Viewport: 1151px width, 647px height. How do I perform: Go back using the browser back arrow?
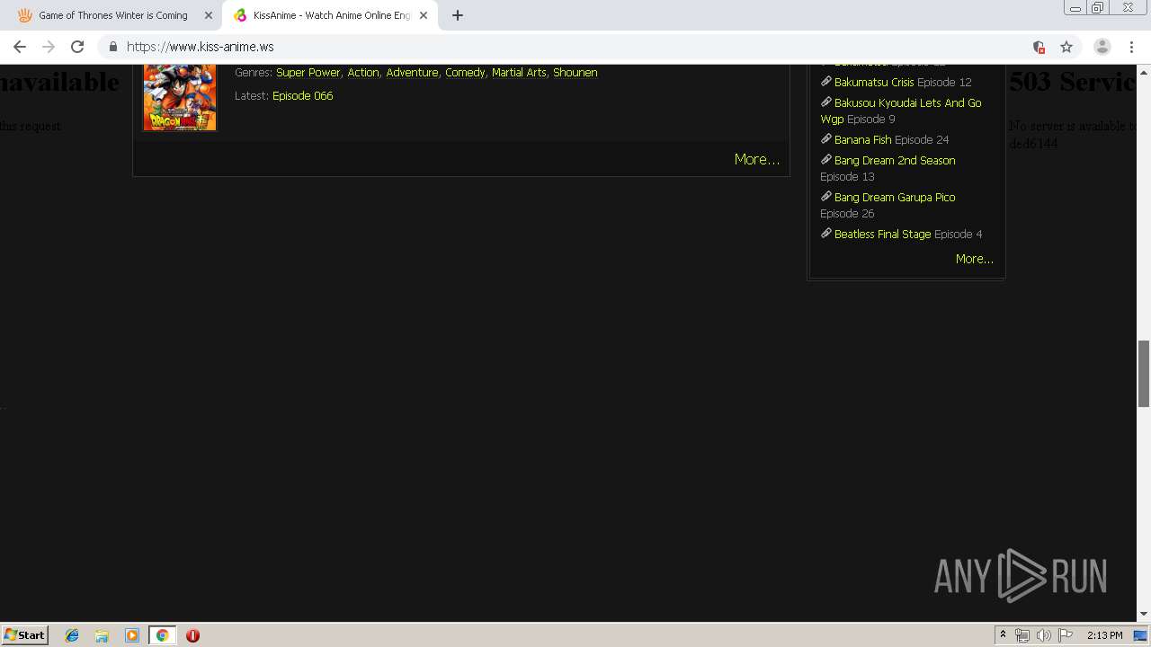point(20,47)
